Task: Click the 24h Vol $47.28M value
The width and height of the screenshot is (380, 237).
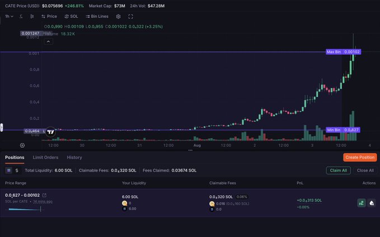Action: [x=156, y=6]
